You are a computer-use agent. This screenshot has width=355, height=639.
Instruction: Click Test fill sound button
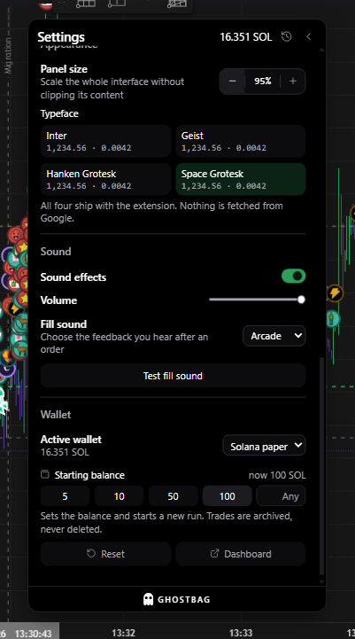coord(173,375)
